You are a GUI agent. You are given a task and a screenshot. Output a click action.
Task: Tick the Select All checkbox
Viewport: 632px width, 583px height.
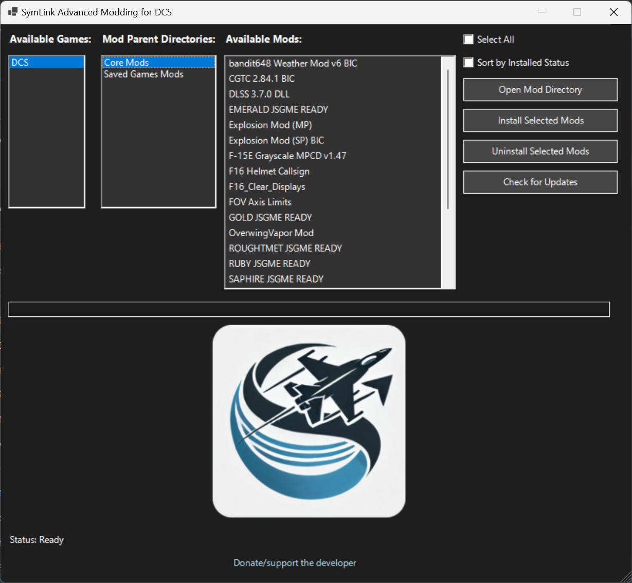point(468,40)
